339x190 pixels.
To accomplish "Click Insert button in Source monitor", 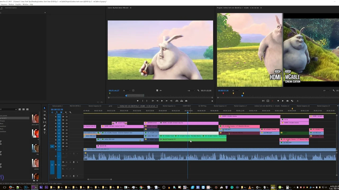I will click(177, 101).
